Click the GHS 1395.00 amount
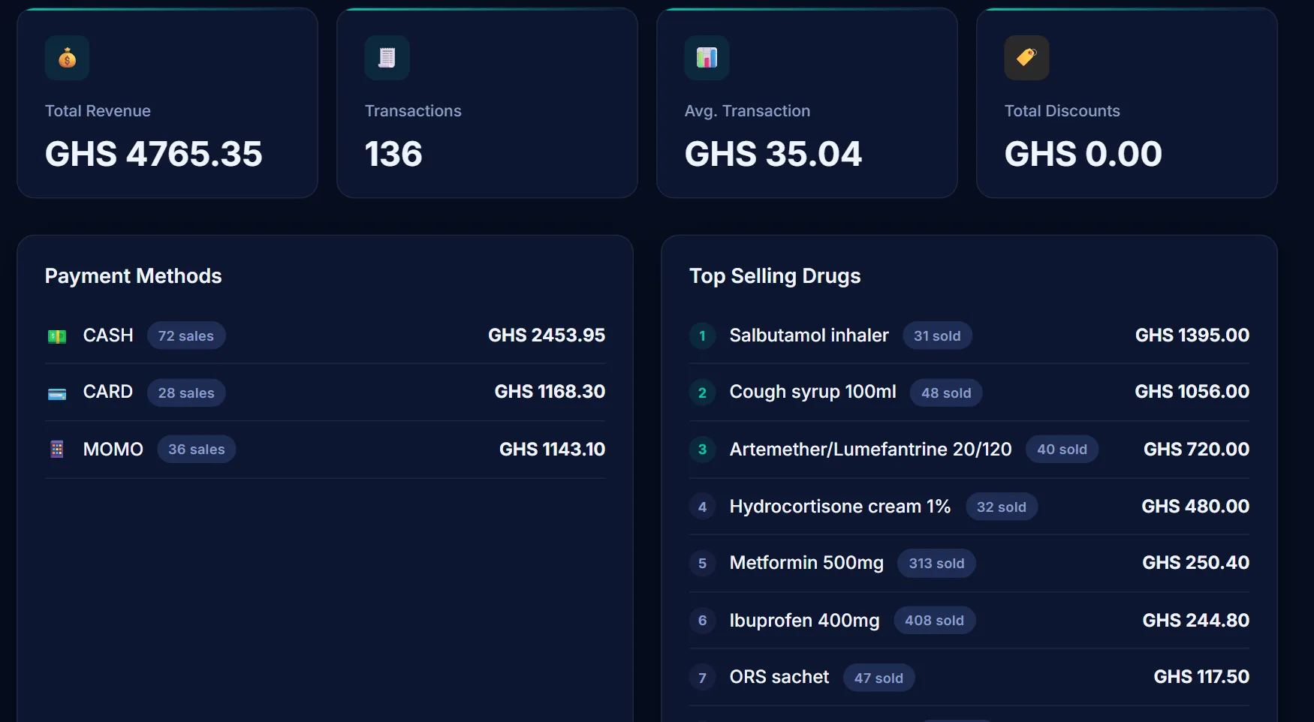 click(1192, 335)
